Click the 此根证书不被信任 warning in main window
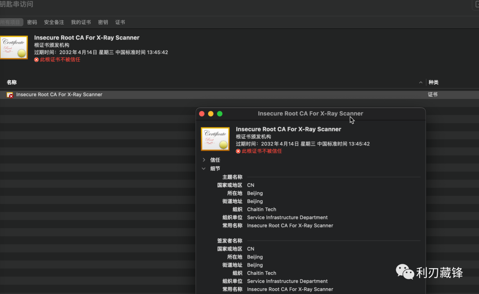Image resolution: width=479 pixels, height=294 pixels. click(x=60, y=59)
